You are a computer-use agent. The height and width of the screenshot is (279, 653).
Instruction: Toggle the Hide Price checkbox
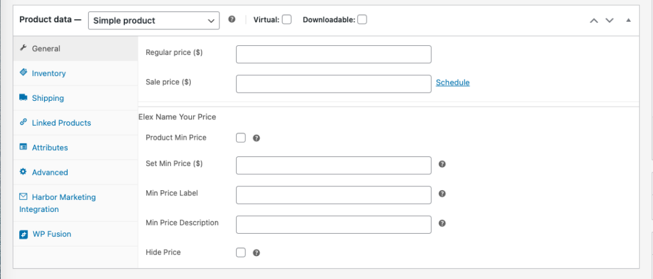[x=241, y=252]
